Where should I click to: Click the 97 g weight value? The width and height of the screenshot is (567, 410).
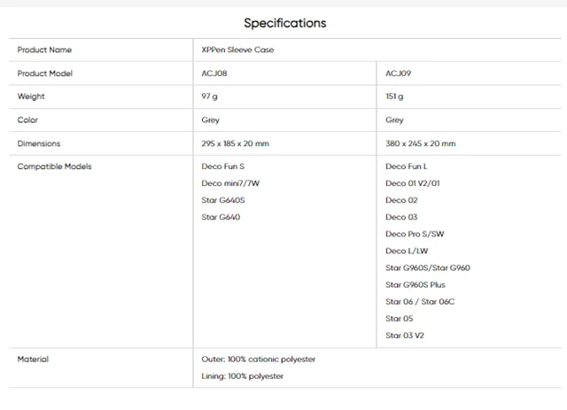click(210, 97)
